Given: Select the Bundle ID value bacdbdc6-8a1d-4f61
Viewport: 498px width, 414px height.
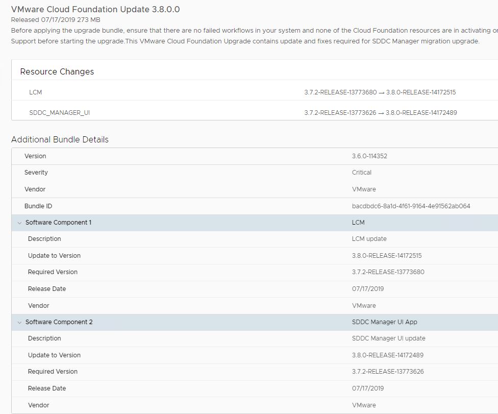Looking at the screenshot, I should [x=411, y=206].
